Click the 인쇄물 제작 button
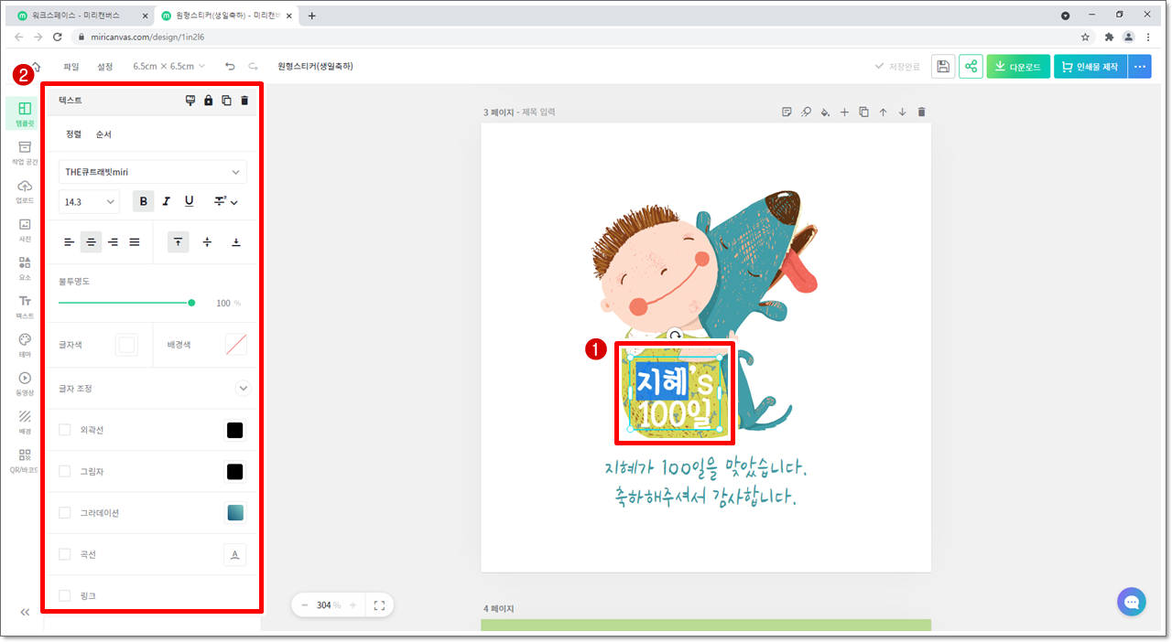 click(x=1091, y=67)
